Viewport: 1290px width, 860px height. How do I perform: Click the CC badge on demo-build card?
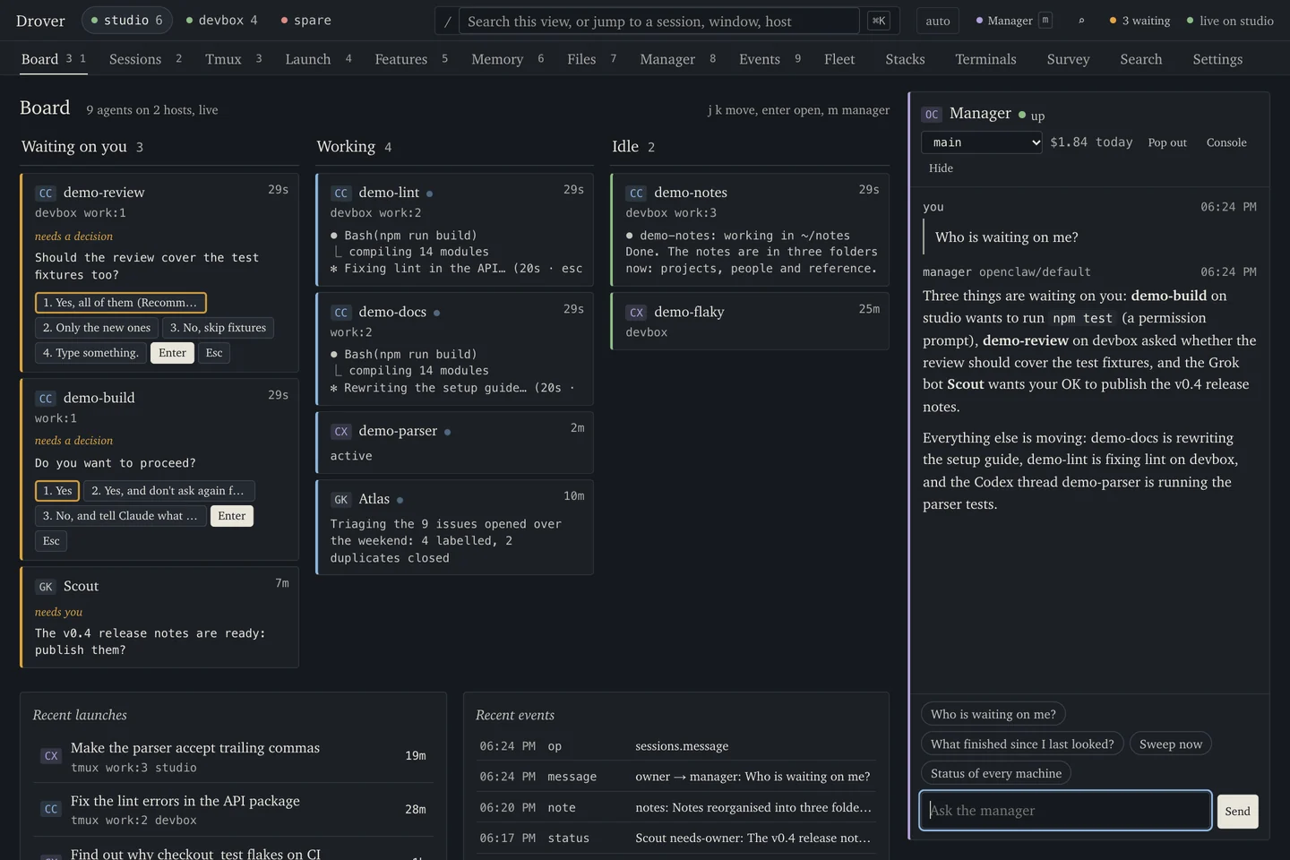(x=46, y=399)
